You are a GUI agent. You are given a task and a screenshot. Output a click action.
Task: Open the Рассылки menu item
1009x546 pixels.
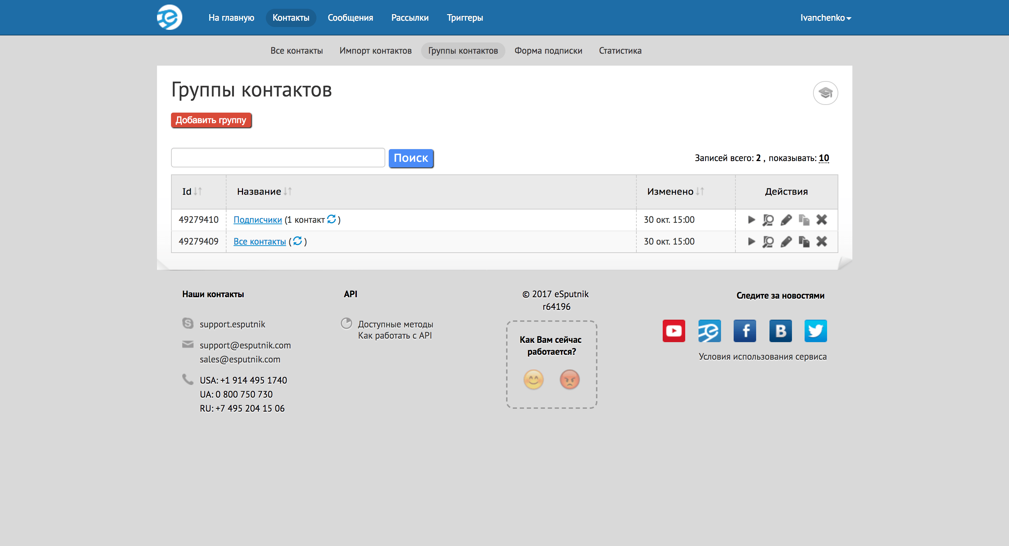tap(410, 18)
